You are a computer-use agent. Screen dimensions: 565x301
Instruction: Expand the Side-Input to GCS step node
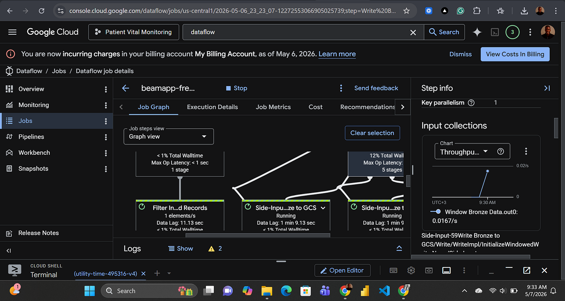point(323,208)
